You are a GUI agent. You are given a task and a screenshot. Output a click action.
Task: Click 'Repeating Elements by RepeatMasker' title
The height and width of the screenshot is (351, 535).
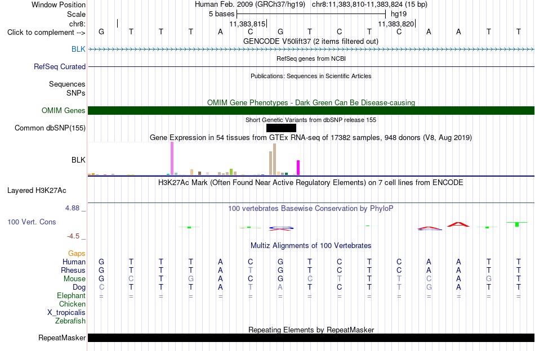311,330
